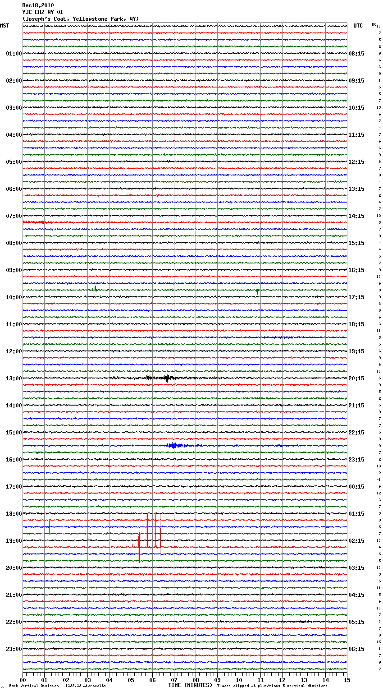Click the 04:15 UTC time label

point(356,595)
